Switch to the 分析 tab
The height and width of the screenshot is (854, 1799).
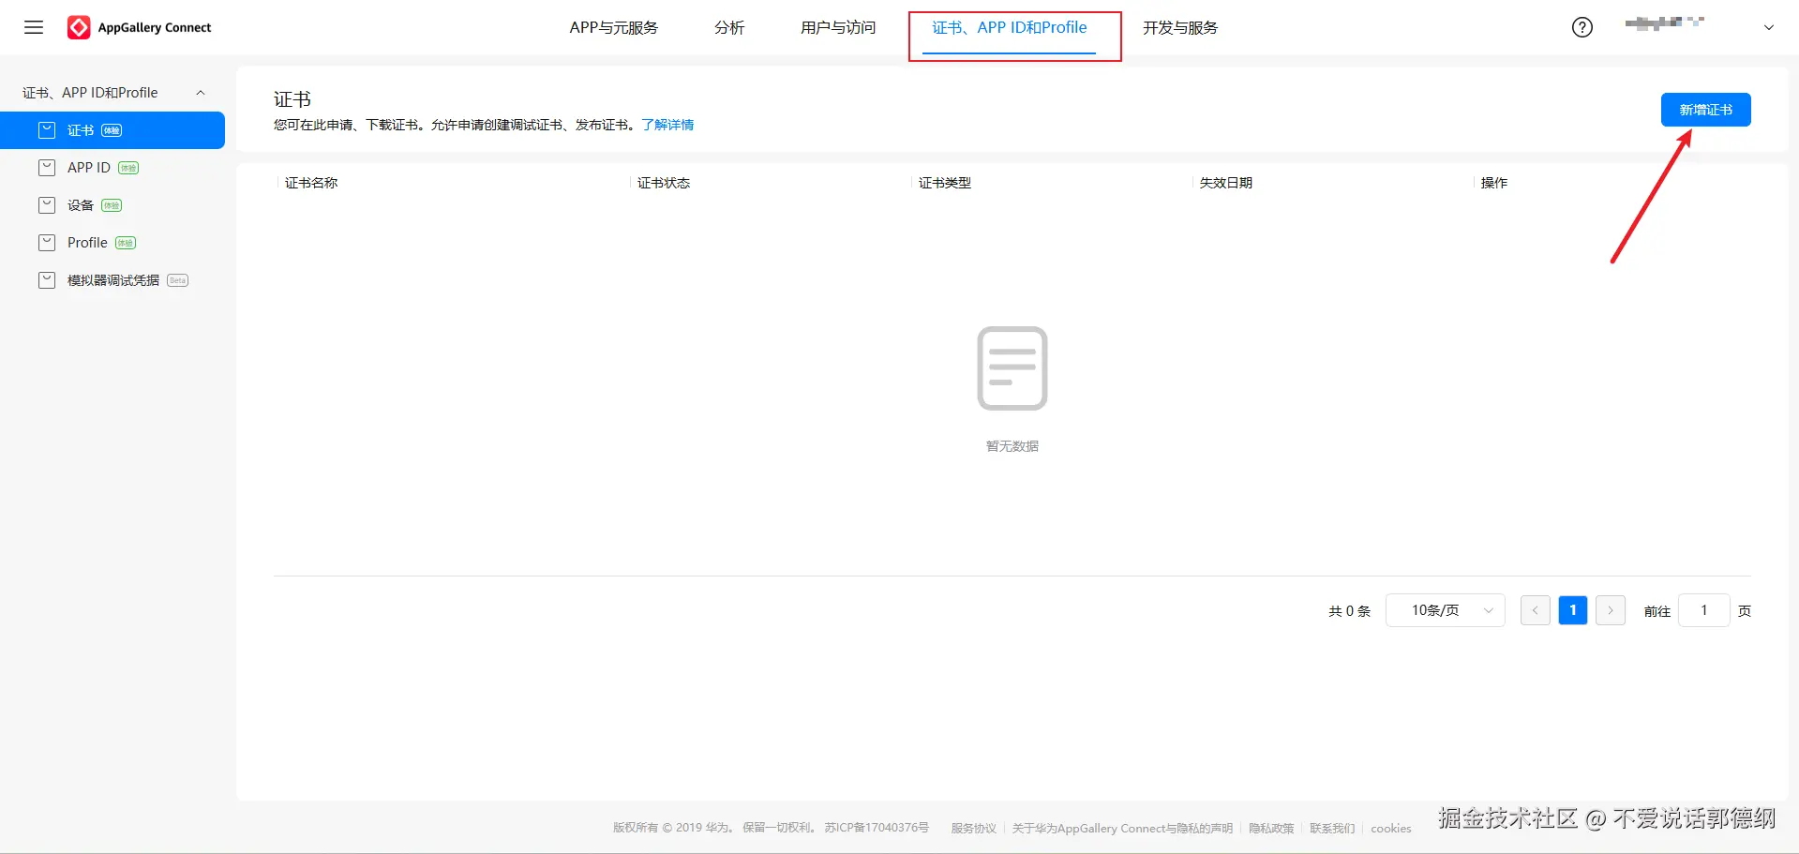click(x=729, y=27)
